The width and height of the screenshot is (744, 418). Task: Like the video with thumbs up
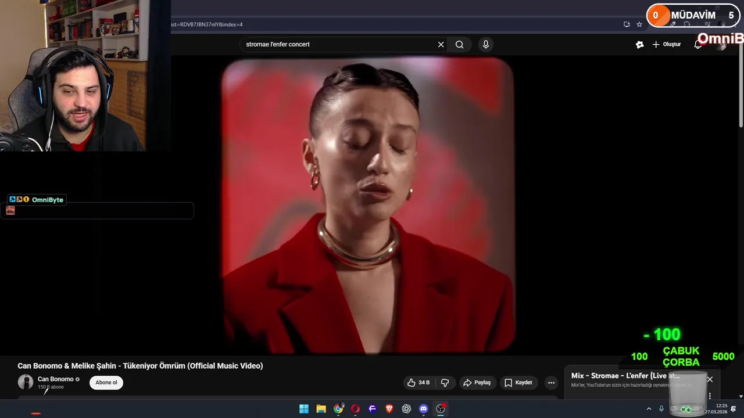(418, 383)
